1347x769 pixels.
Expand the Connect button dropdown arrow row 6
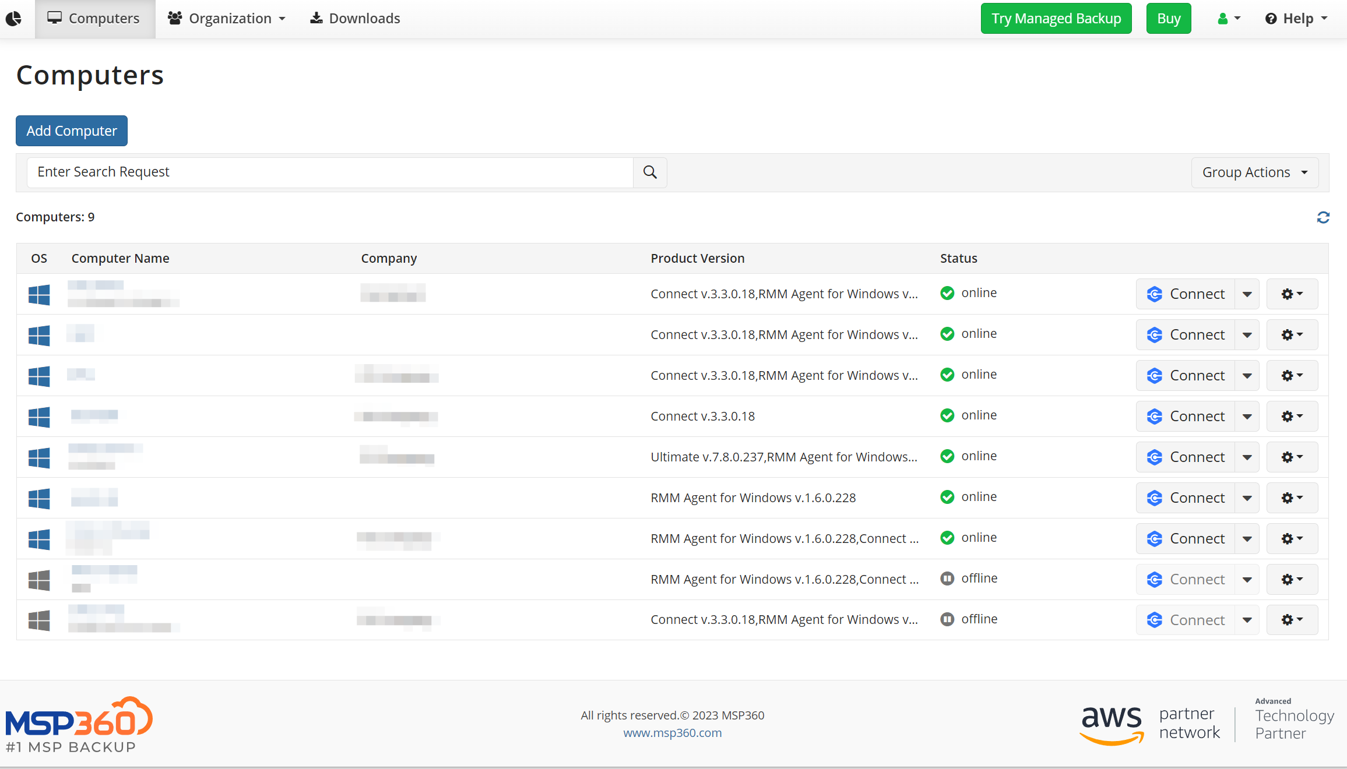[x=1247, y=498]
